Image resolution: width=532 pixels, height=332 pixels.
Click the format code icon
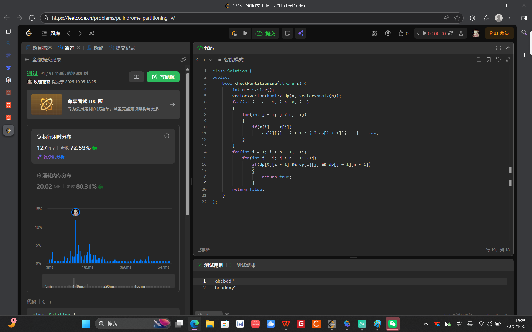click(x=479, y=60)
